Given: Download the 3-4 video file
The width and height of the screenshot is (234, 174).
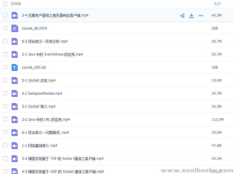Looking at the screenshot, I should [191, 16].
